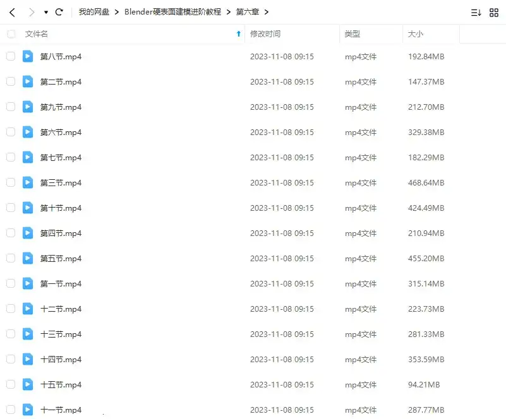
Task: Click the video icon for 十五节.mp4
Action: 28,384
